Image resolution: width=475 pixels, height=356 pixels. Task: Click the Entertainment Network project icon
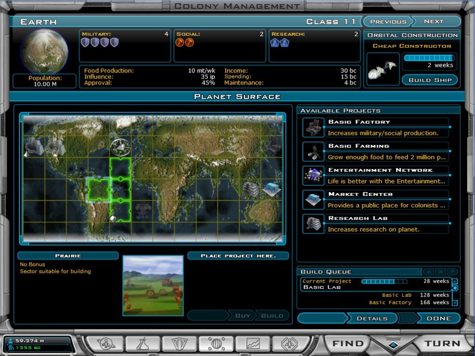pyautogui.click(x=312, y=175)
